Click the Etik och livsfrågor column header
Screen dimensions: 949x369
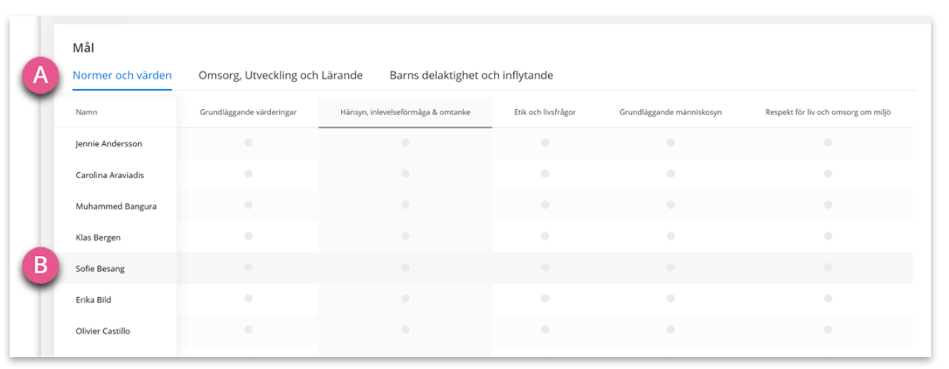545,112
